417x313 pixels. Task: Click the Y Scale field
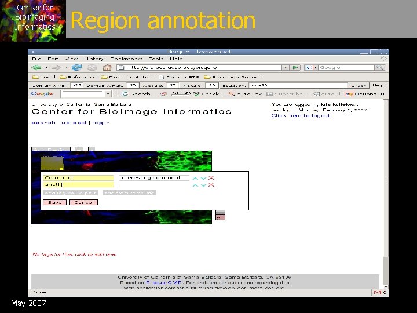click(212, 85)
